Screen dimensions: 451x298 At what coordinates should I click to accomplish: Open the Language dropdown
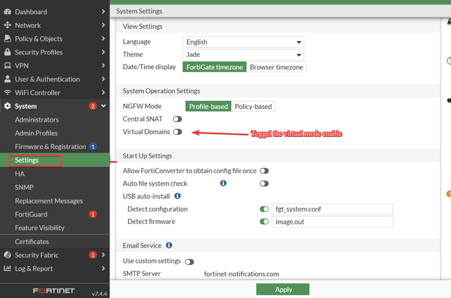[x=243, y=42]
